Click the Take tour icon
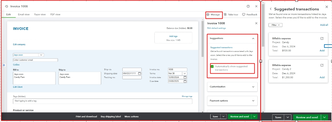This screenshot has height=122, width=332. (225, 15)
